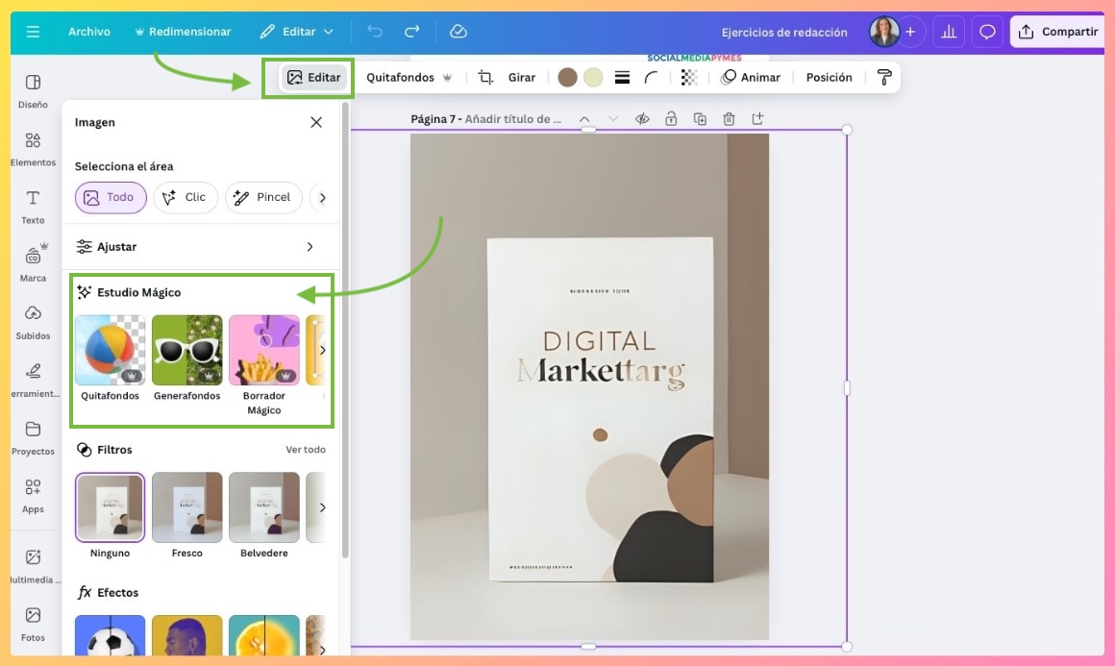Open the Archivo menu
Image resolution: width=1115 pixels, height=666 pixels.
[88, 32]
